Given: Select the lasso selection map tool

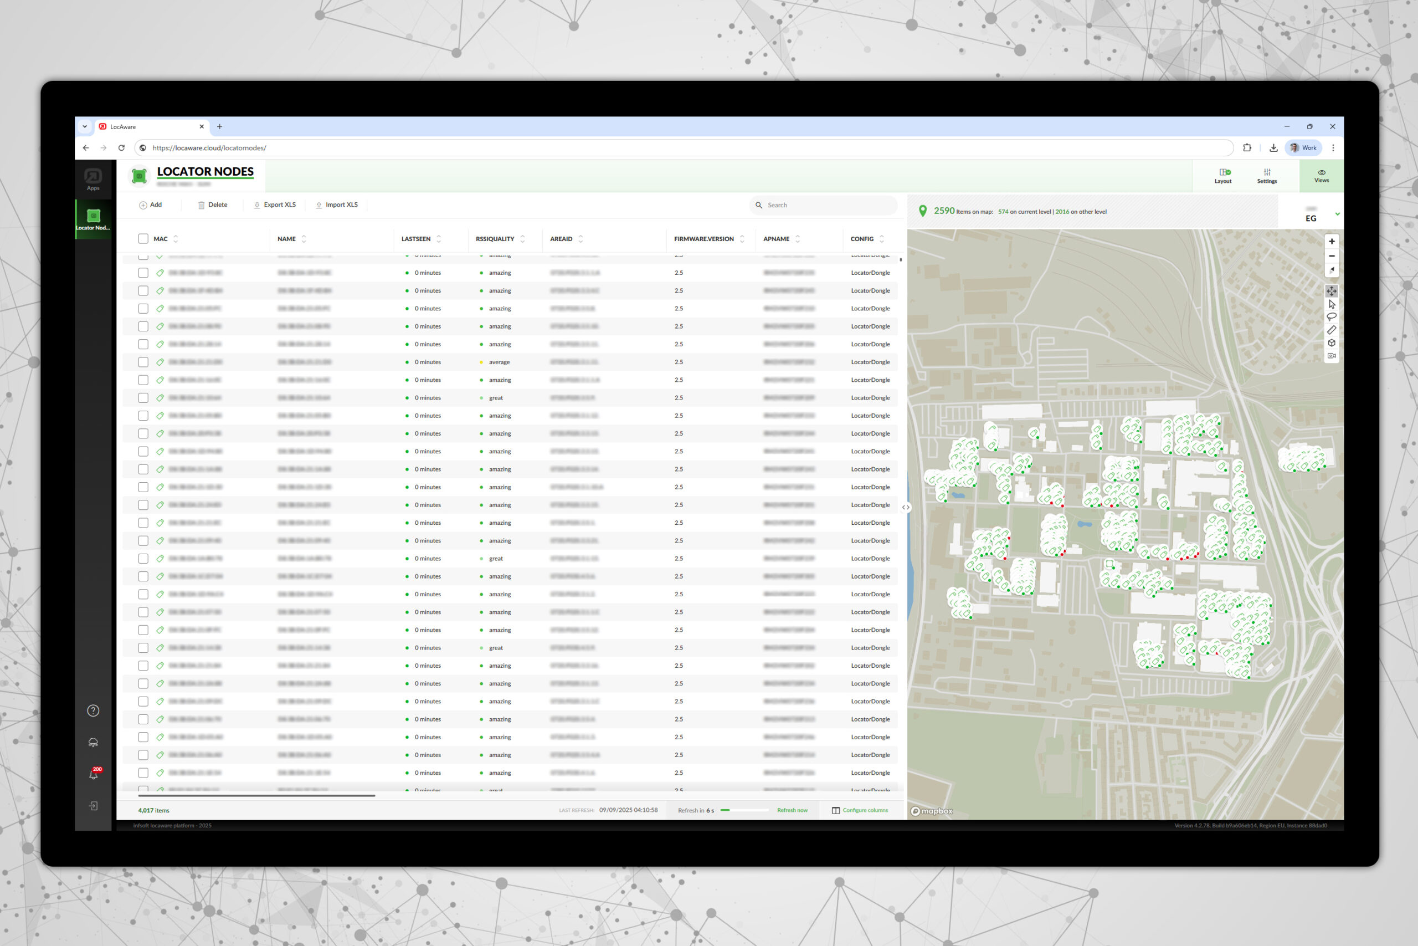Looking at the screenshot, I should click(x=1331, y=317).
